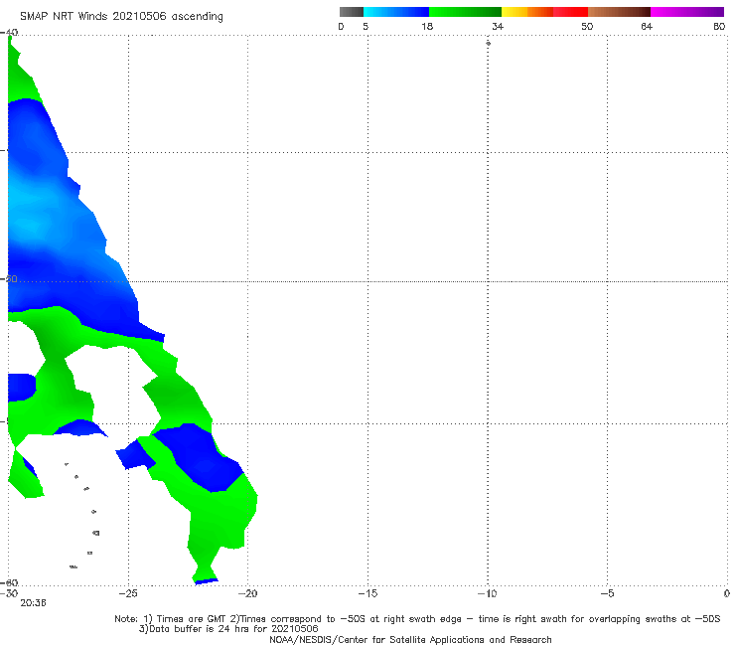Screen dimensions: 735x646
Task: Click the longitude axis label '-25'
Action: click(128, 593)
